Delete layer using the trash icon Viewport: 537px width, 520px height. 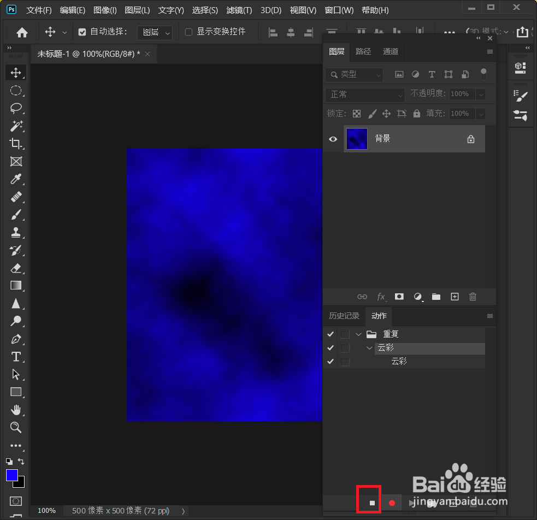coord(472,297)
